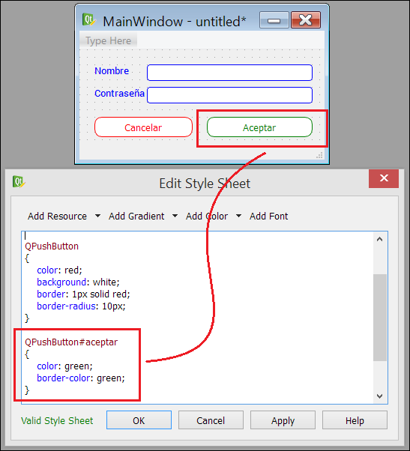This screenshot has width=410, height=451.
Task: Click the 'background: white;' line
Action: click(78, 282)
